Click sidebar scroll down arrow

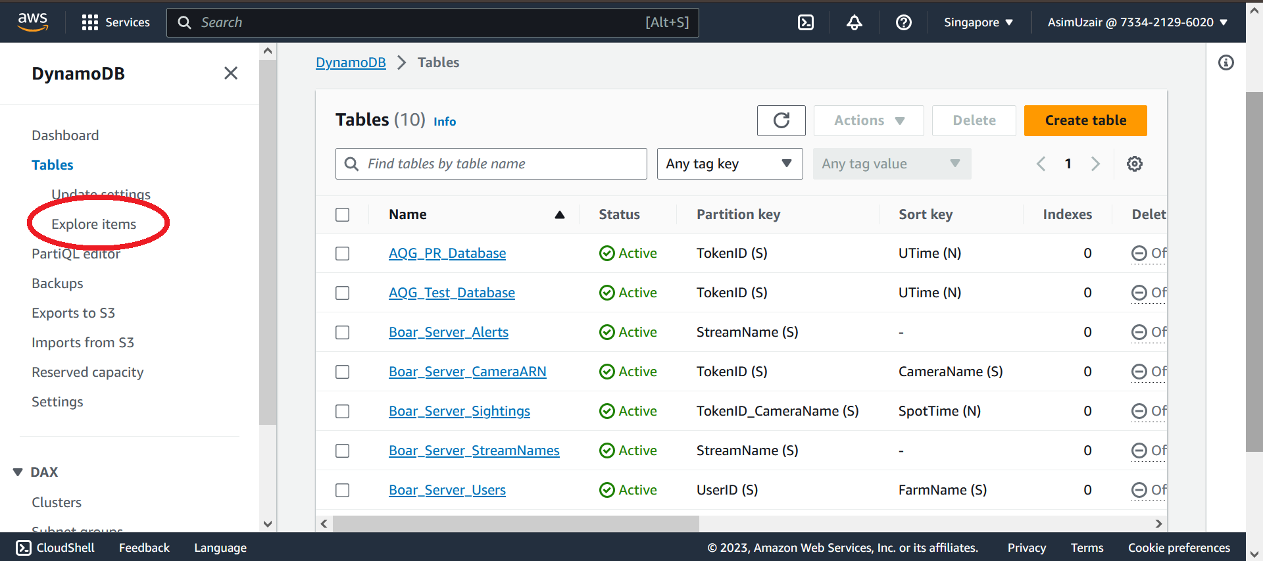(268, 524)
